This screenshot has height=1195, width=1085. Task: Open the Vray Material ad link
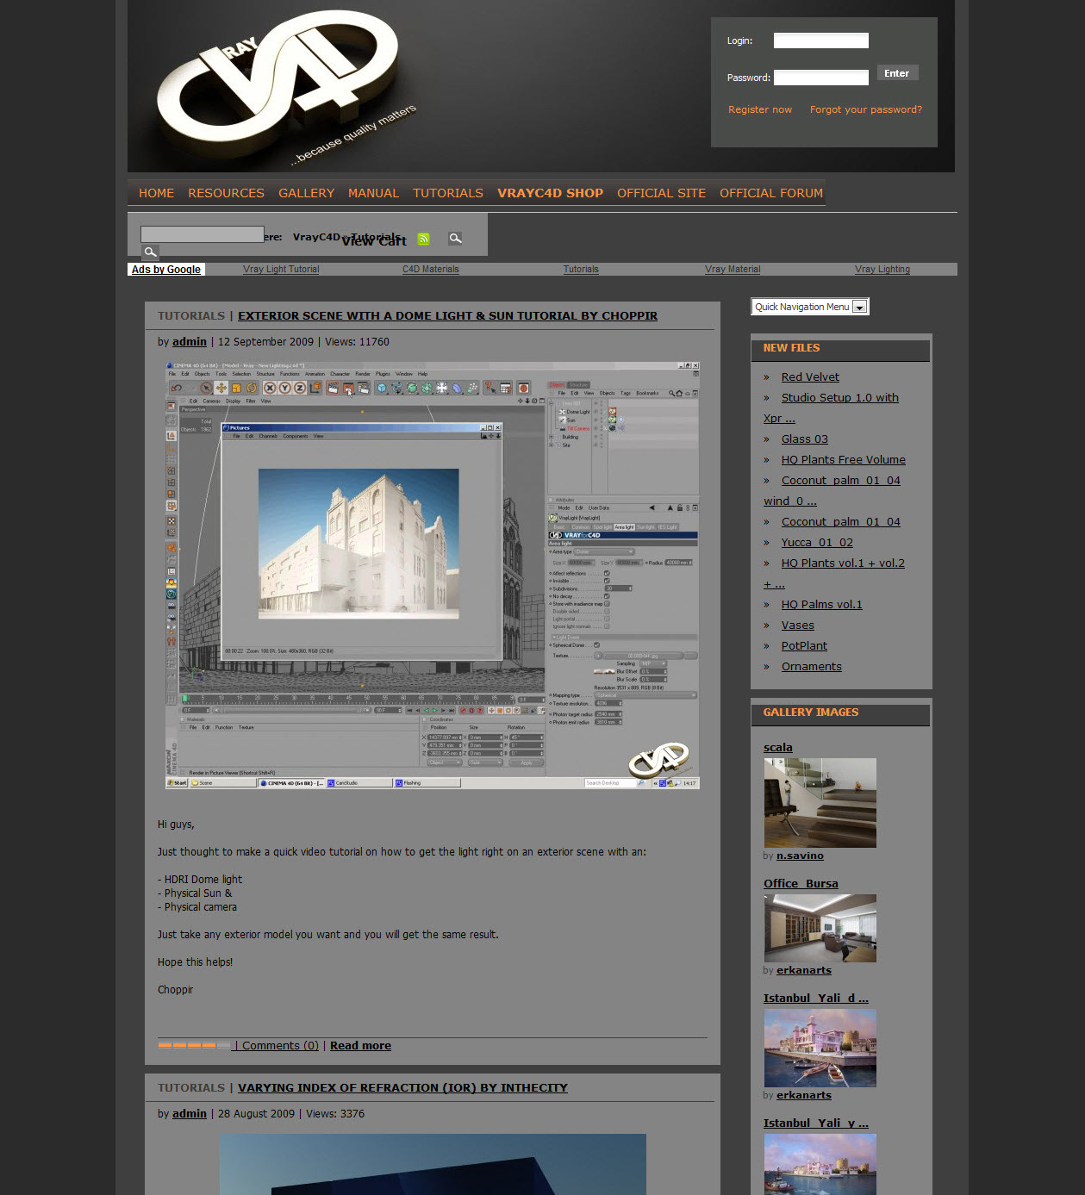point(733,270)
